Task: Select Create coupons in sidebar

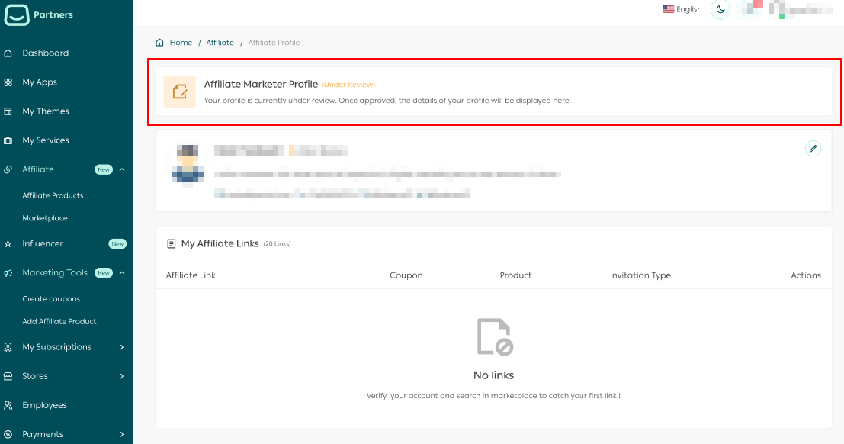Action: coord(51,299)
